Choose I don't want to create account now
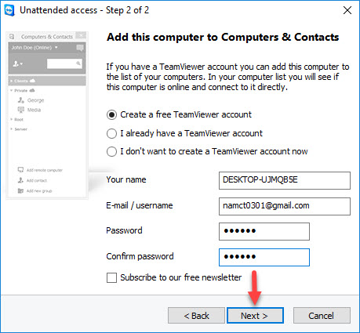The image size is (360, 333). point(111,151)
